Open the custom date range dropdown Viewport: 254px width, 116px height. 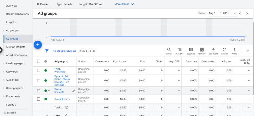coord(223,13)
